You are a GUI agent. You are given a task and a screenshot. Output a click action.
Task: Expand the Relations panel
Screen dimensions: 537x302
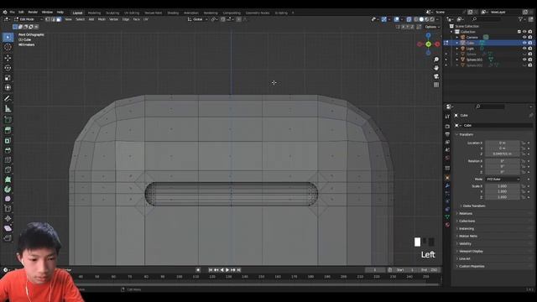465,213
